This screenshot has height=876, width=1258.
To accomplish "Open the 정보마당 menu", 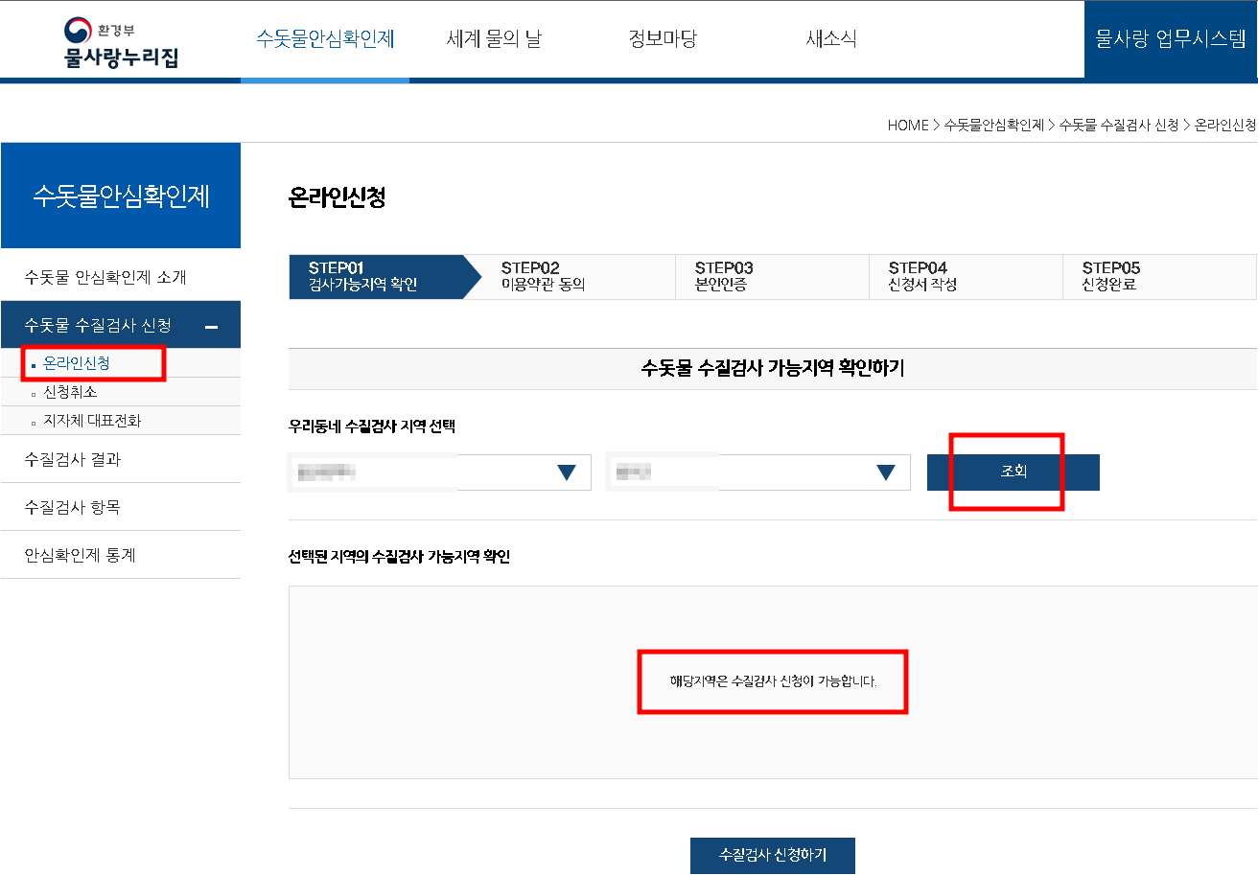I will 663,39.
